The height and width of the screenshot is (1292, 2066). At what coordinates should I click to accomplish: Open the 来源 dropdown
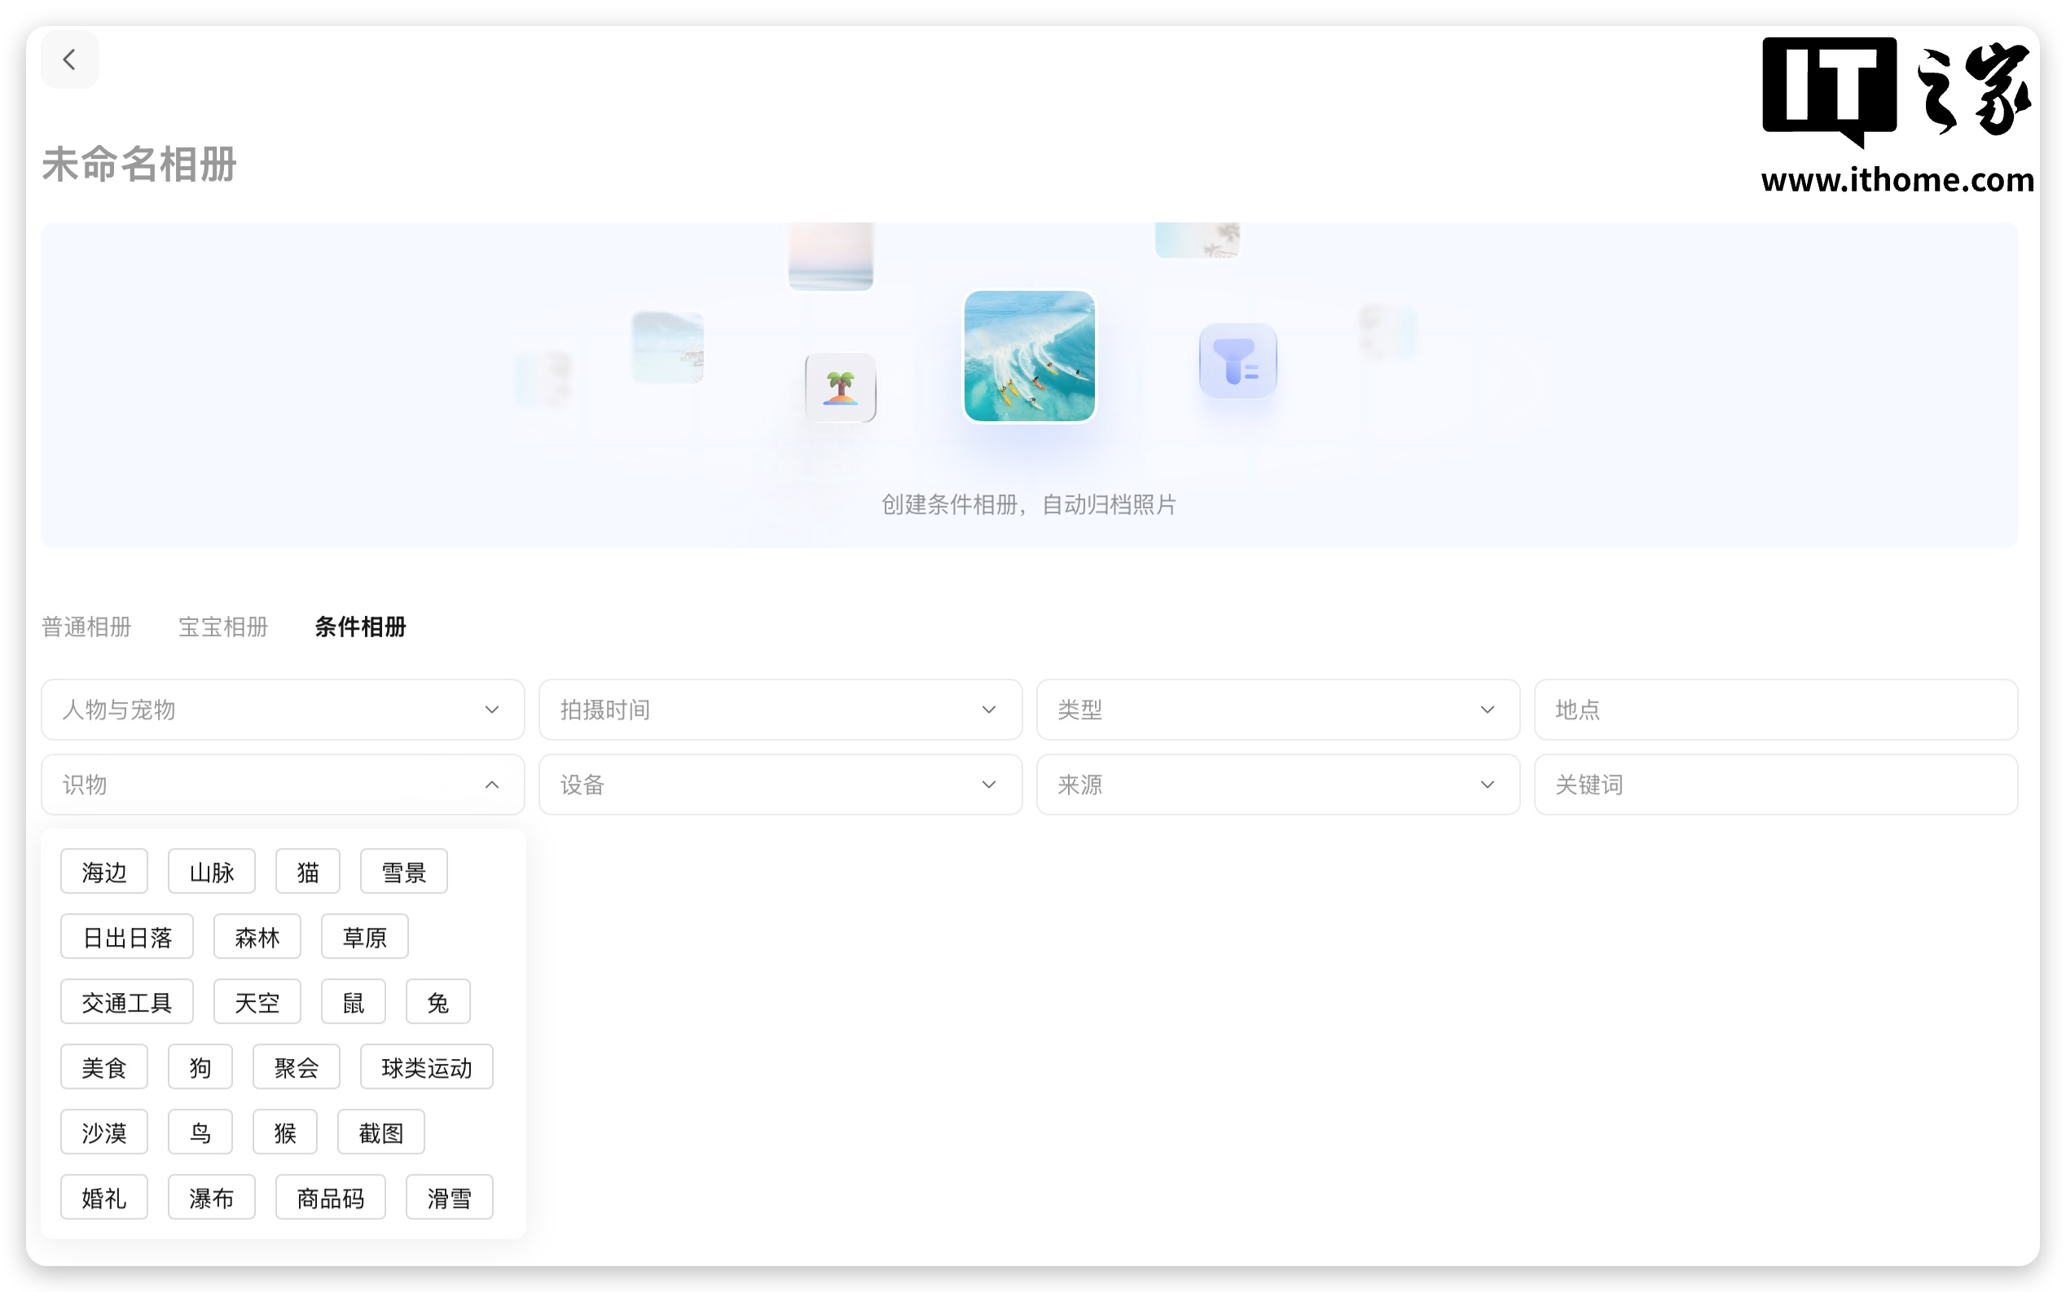(1278, 784)
